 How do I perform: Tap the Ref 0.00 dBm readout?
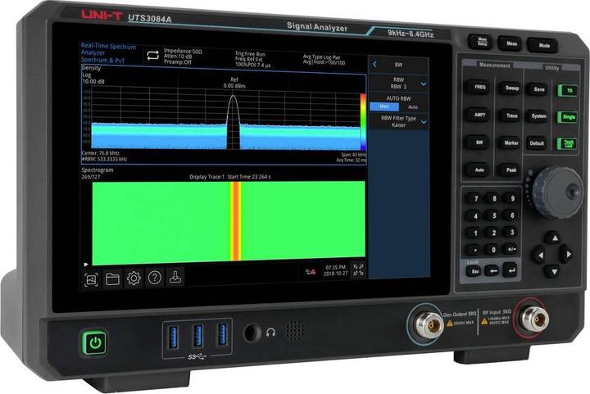coord(234,83)
